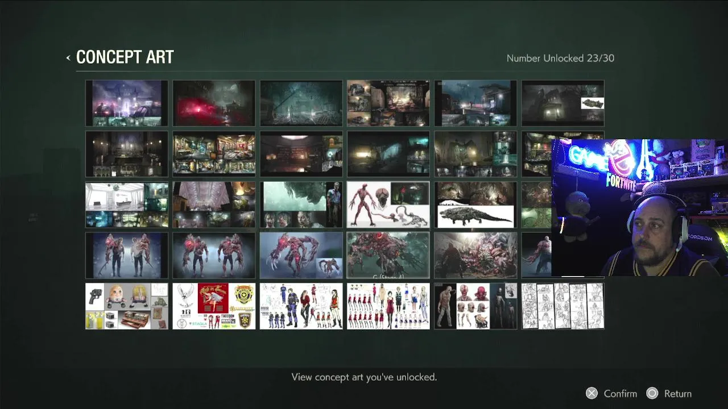This screenshot has width=728, height=409.
Task: Open the giant alligator concept artwork
Action: (475, 204)
